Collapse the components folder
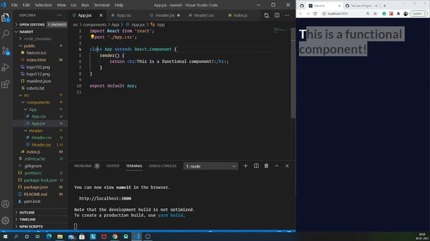 40,102
